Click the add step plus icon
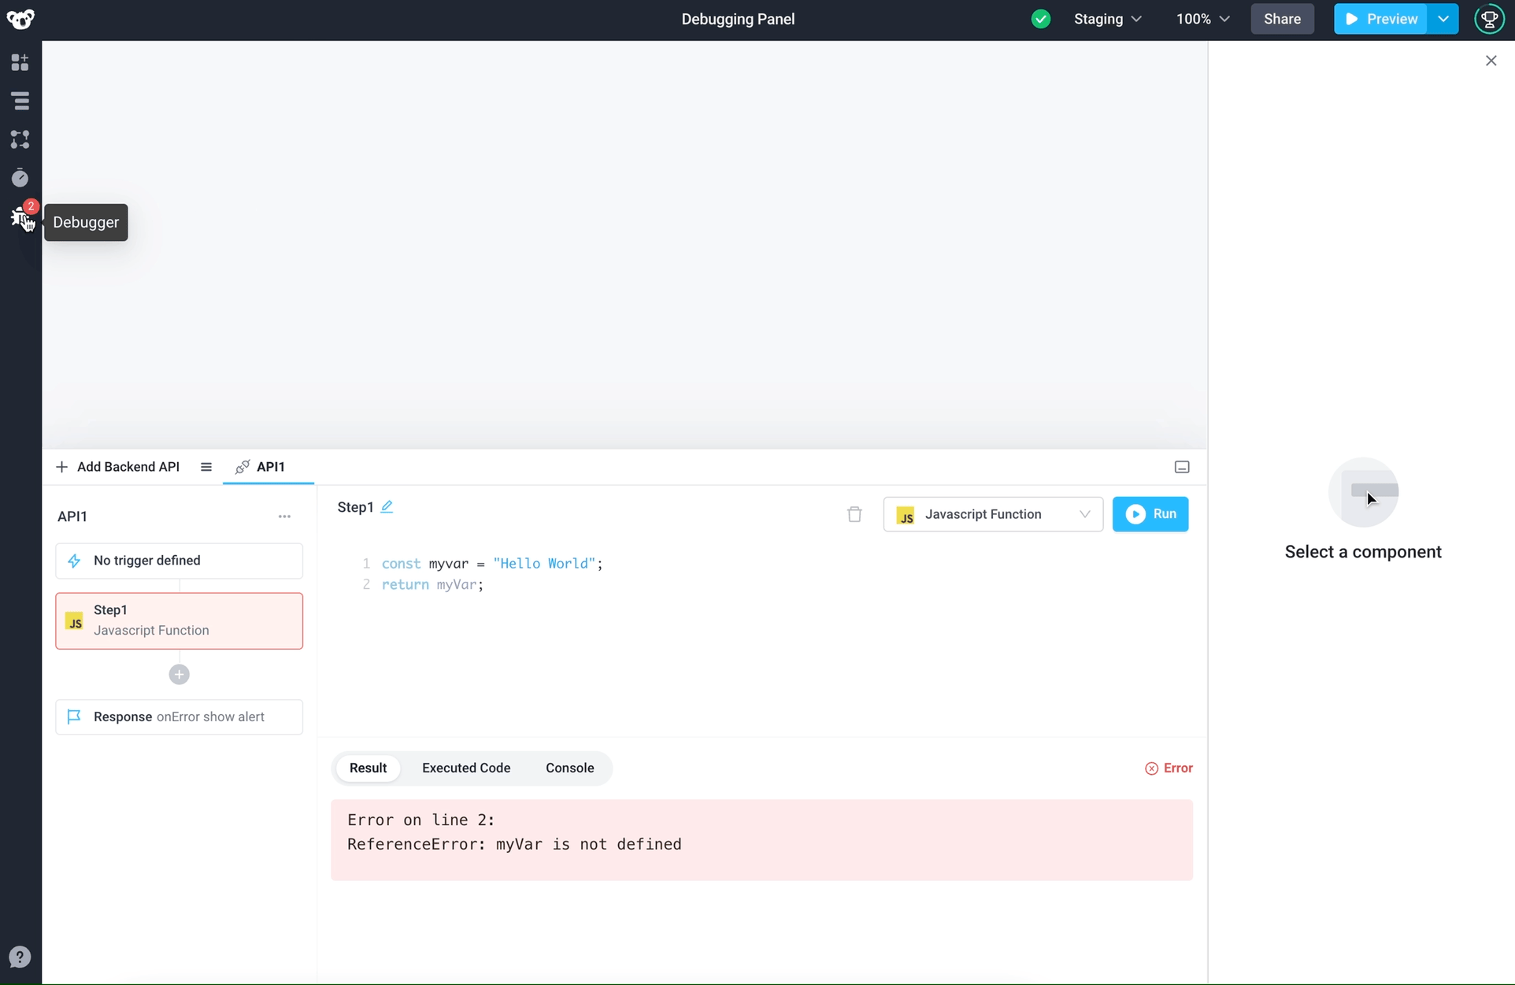 point(179,674)
